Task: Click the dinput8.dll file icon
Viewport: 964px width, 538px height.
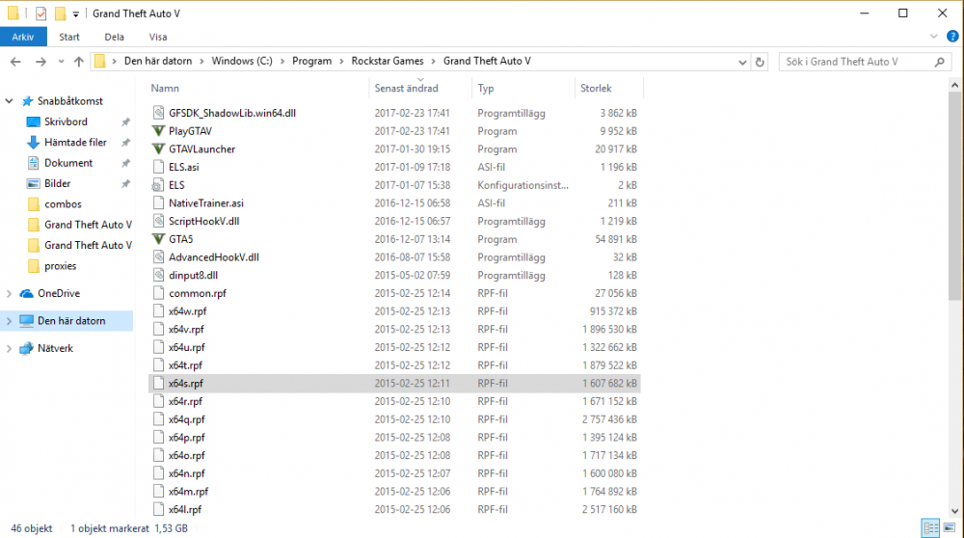Action: click(x=159, y=275)
